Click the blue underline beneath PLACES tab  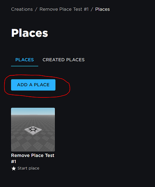point(24,66)
